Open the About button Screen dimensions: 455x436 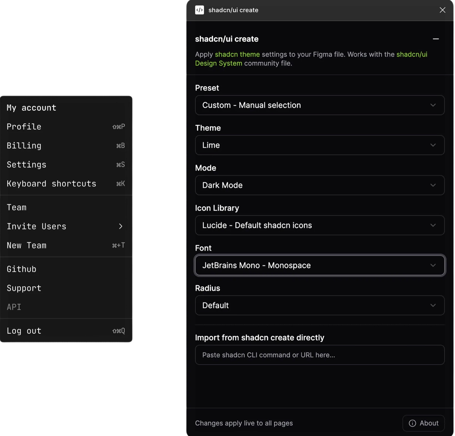pyautogui.click(x=423, y=423)
